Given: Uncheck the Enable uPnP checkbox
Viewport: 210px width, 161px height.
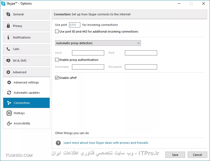Looking at the screenshot, I should pyautogui.click(x=57, y=78).
